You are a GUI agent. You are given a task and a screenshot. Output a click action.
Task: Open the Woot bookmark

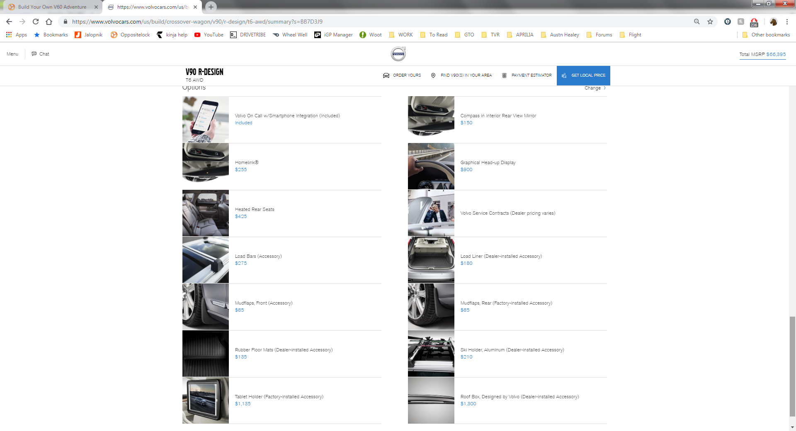point(371,35)
